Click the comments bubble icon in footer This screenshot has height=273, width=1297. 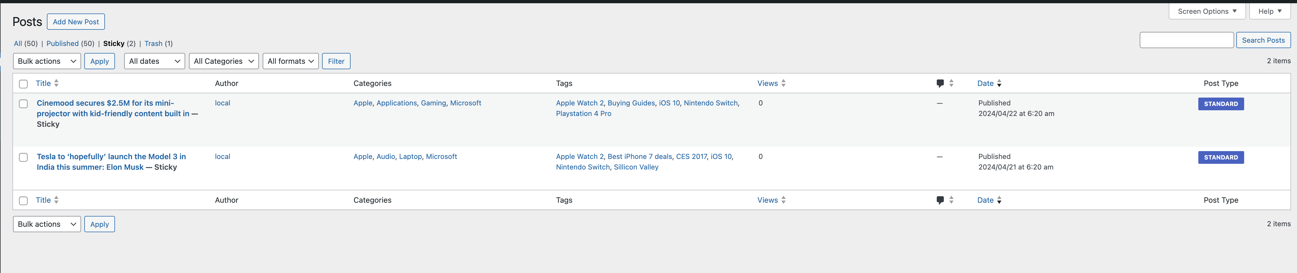939,200
